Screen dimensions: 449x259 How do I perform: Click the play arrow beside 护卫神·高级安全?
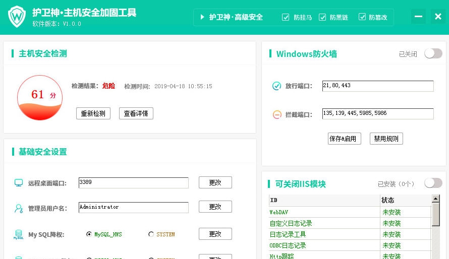tap(202, 17)
